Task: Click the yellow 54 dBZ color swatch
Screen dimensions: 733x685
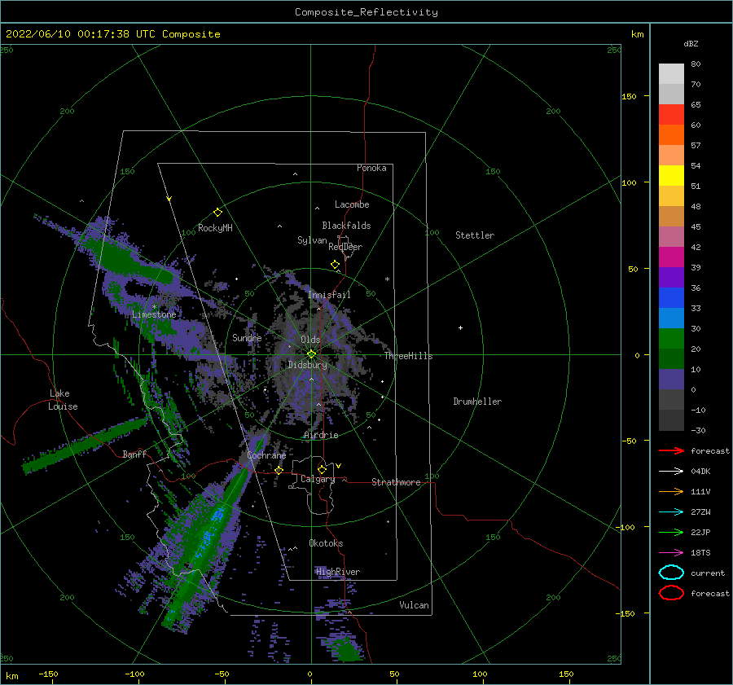Action: point(671,176)
